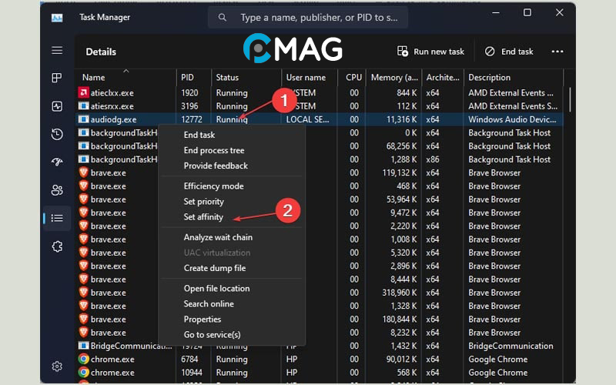Open Properties from context menu
The width and height of the screenshot is (616, 385).
[x=203, y=320]
